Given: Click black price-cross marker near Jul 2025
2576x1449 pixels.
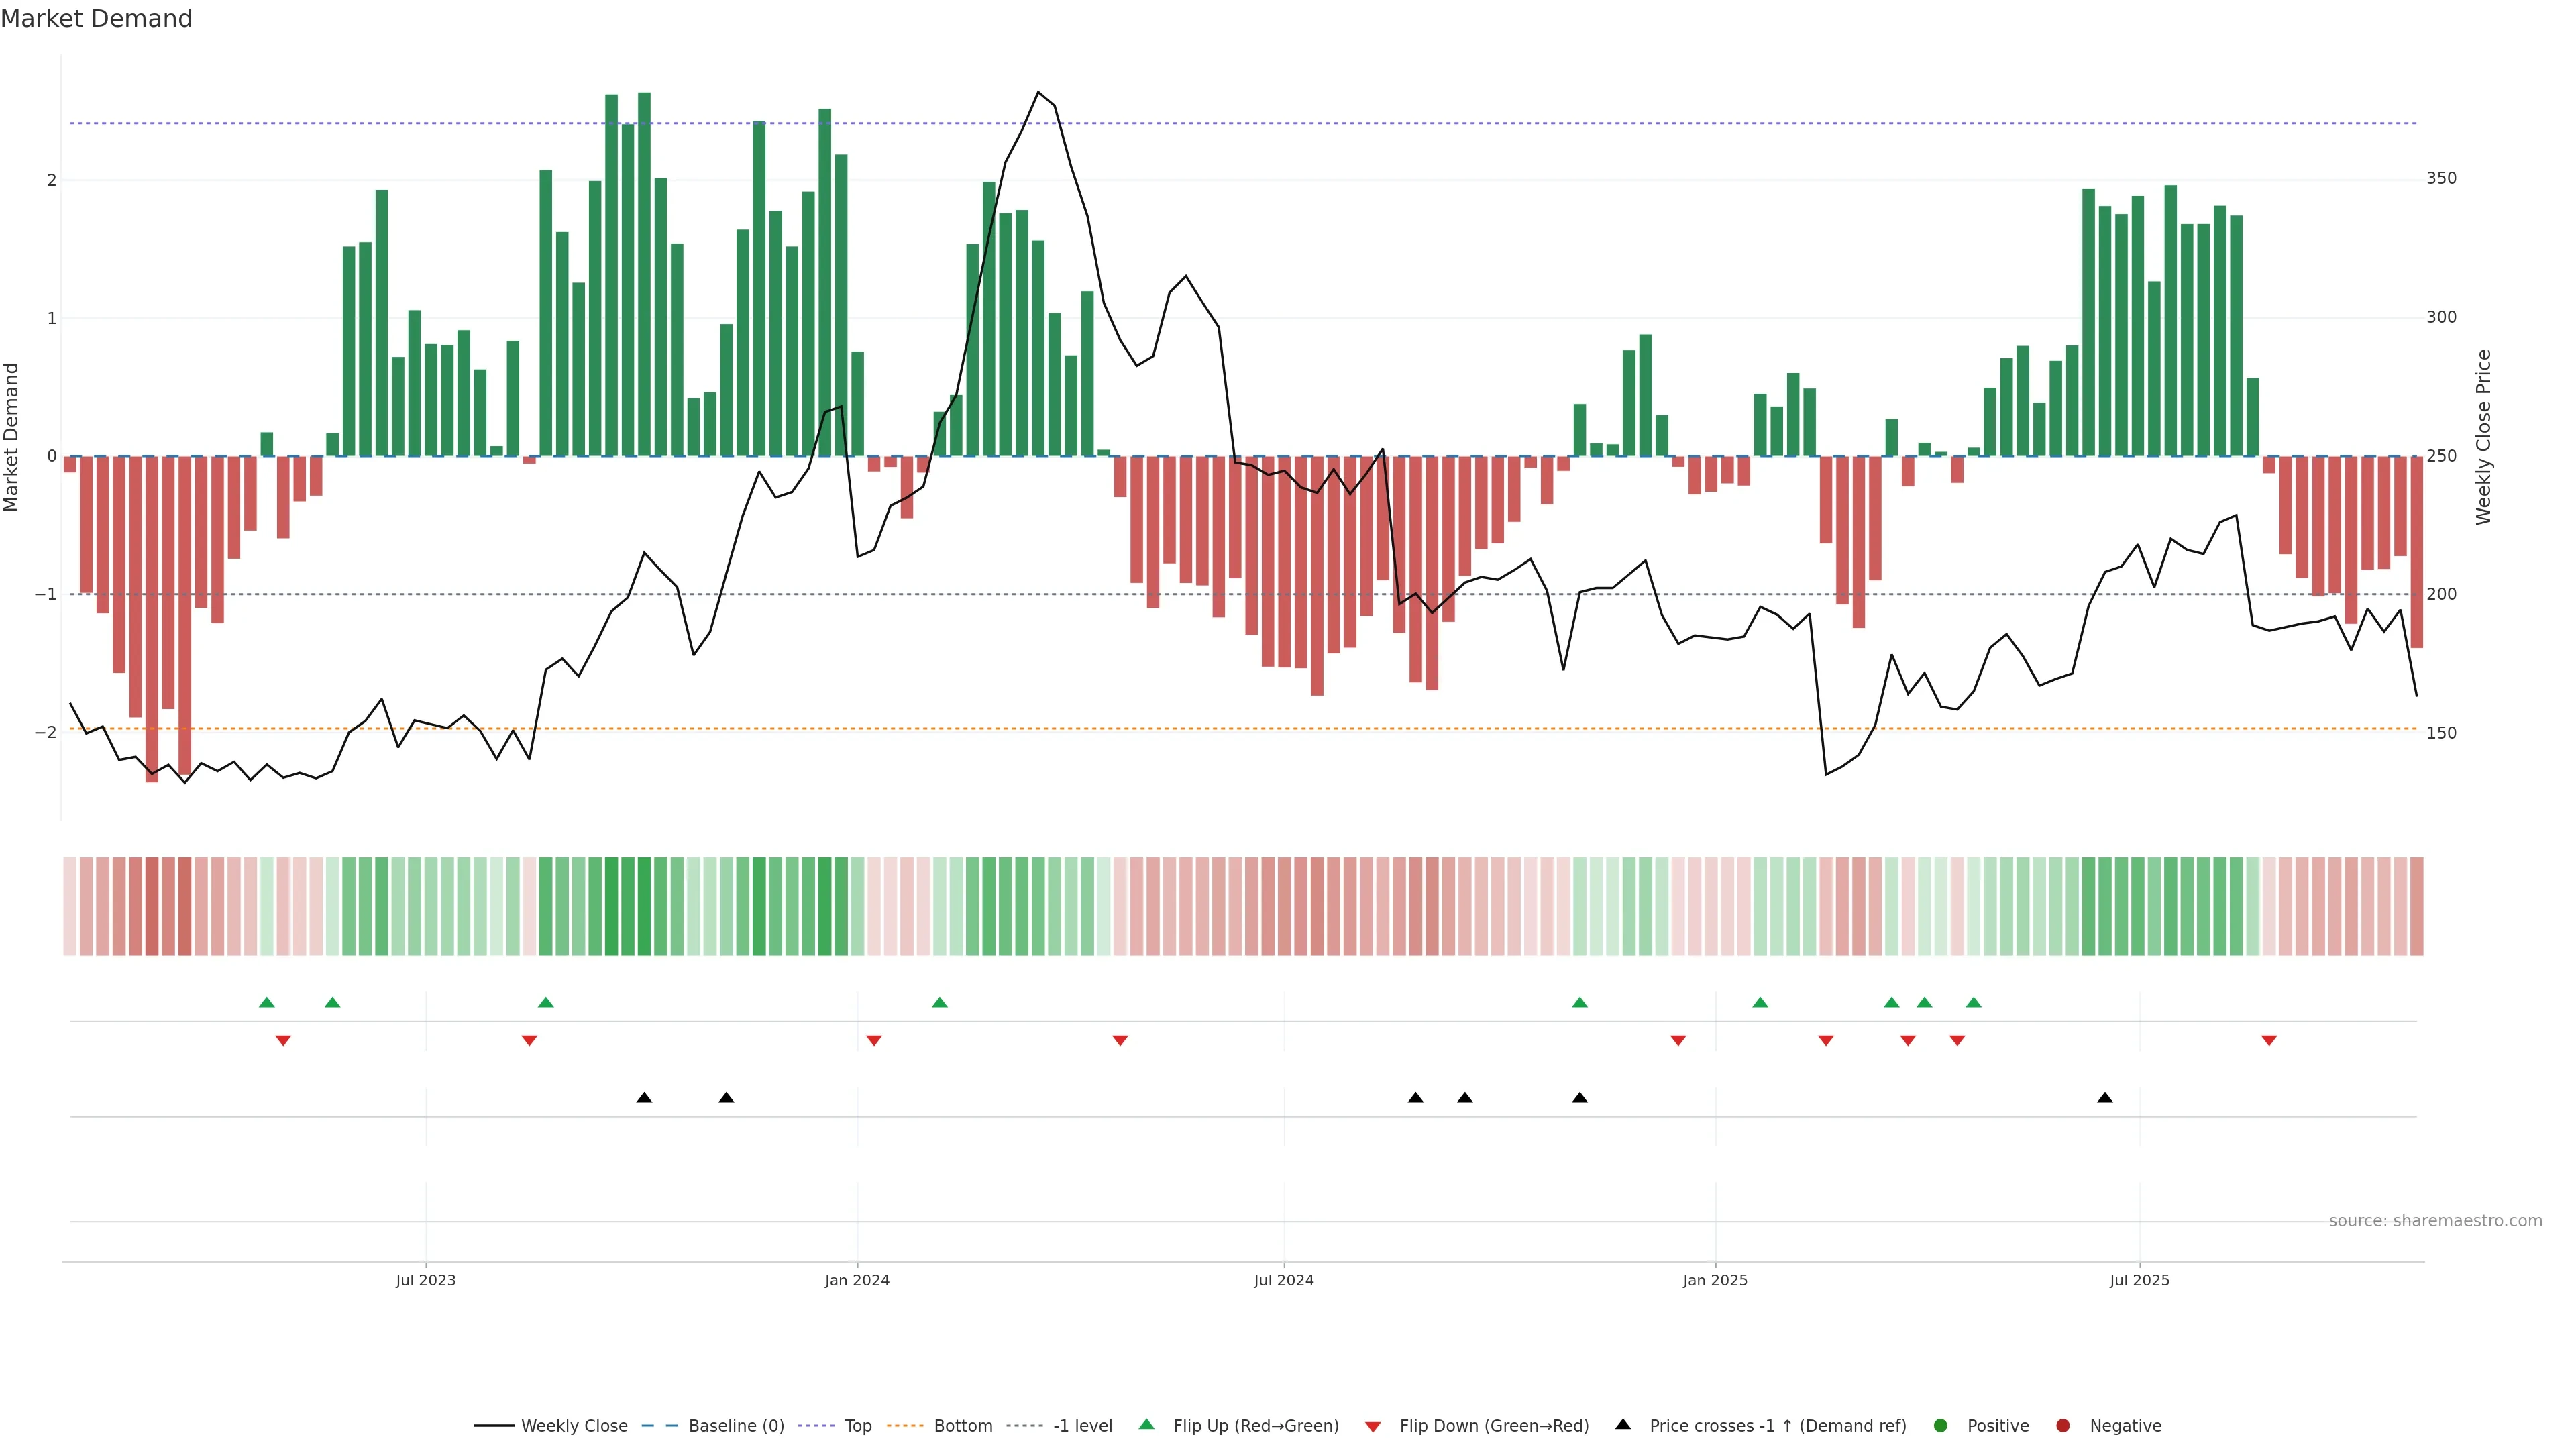Looking at the screenshot, I should click(2105, 1098).
